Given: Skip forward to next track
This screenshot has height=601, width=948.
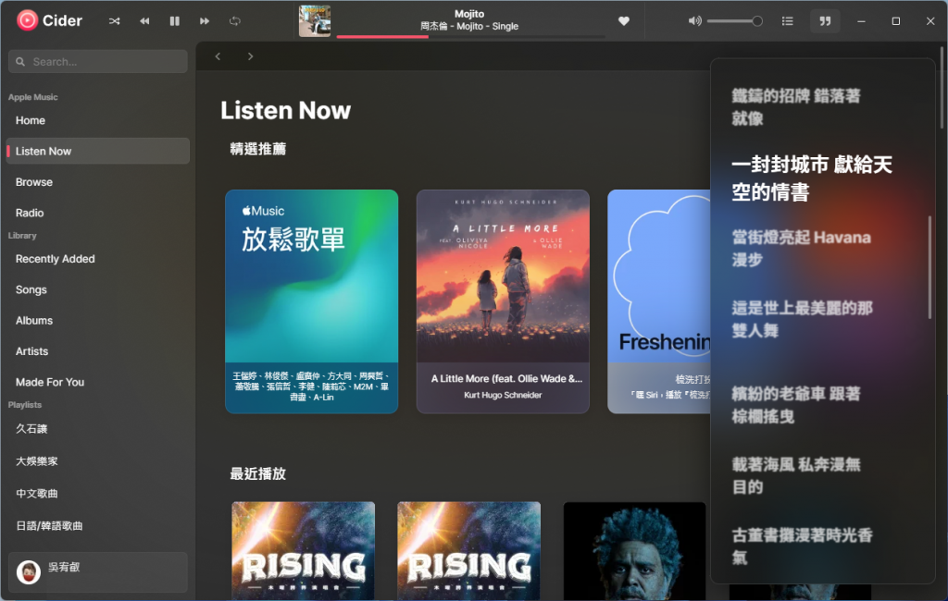Looking at the screenshot, I should [x=205, y=21].
